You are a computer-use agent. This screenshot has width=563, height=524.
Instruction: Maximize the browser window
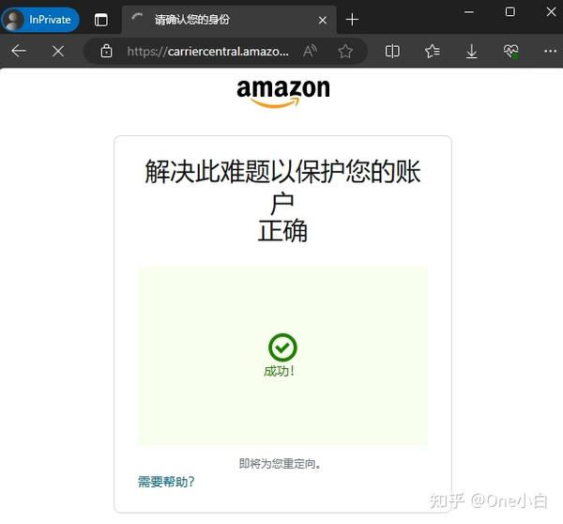(x=510, y=12)
